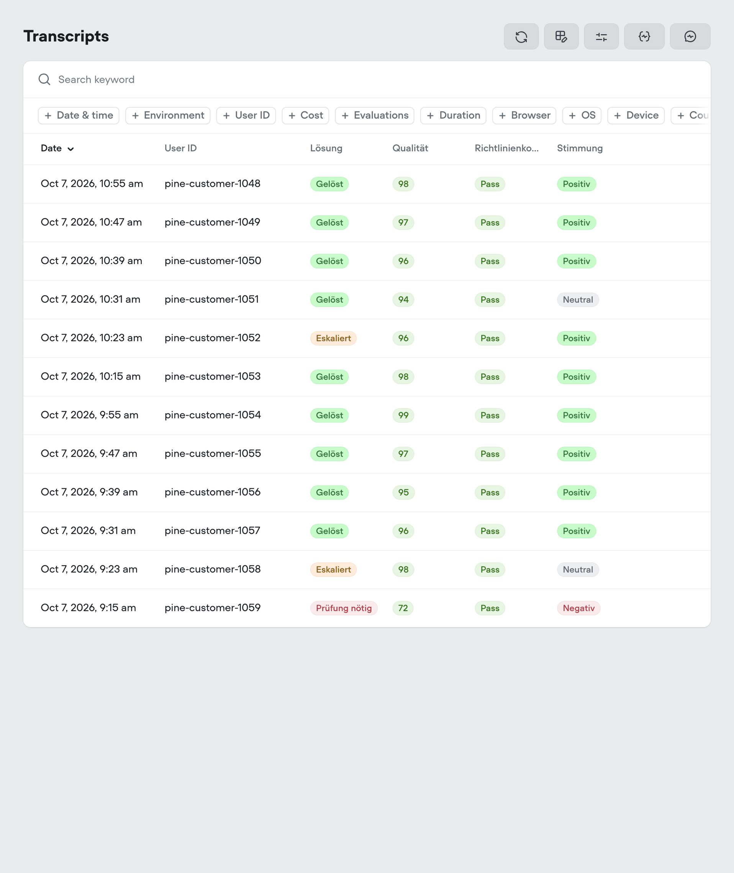
Task: Select row dated Oct 7, 2026, 10:47 am
Action: (x=367, y=222)
